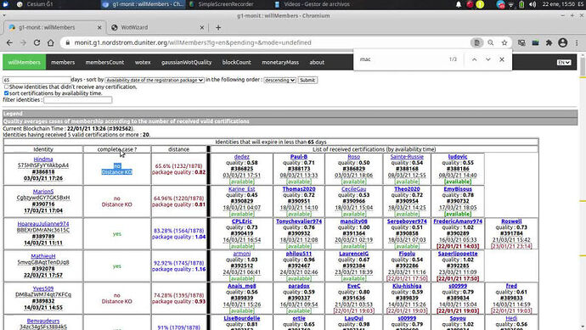Screen dimensions: 586x330
Task: Click the days number input field
Action: click(37, 80)
